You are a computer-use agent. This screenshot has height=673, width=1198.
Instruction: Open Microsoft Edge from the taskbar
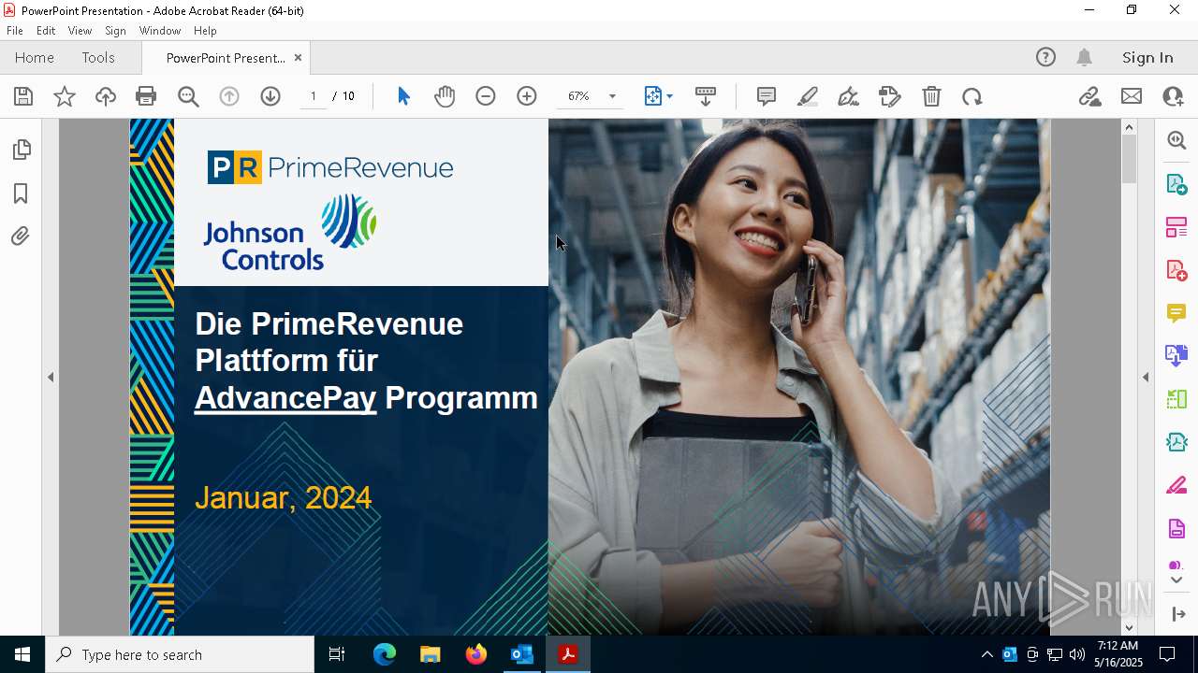(x=385, y=654)
